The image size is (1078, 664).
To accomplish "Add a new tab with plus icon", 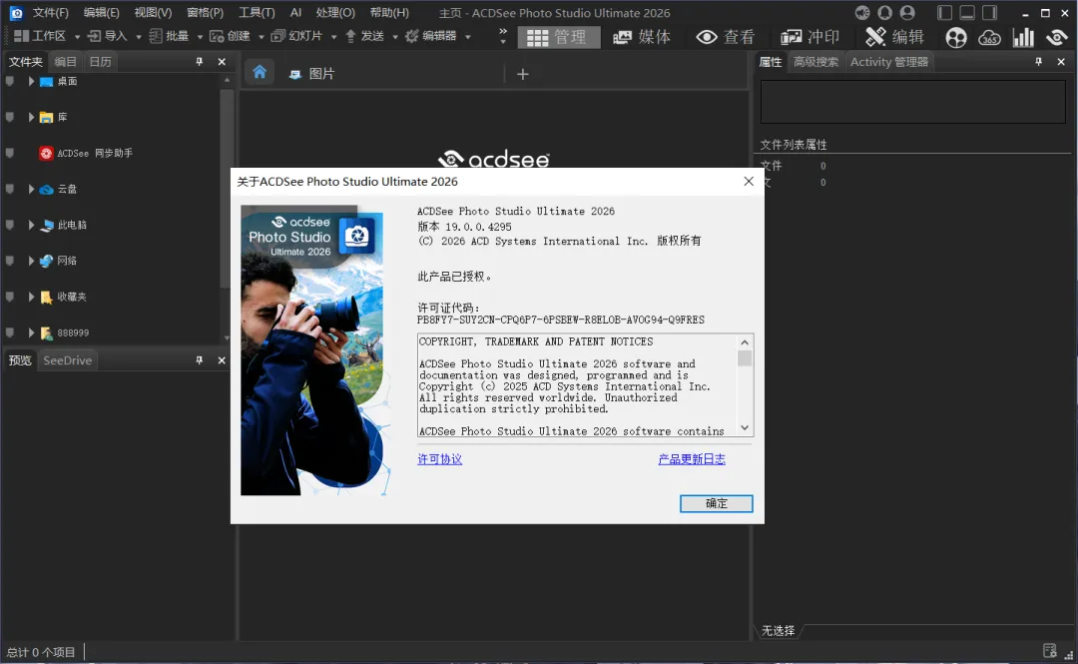I will coord(522,74).
